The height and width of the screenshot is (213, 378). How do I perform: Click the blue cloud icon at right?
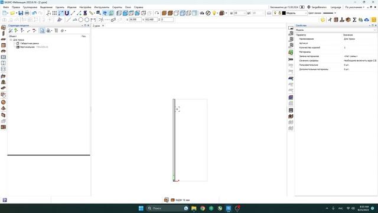[x=367, y=20]
